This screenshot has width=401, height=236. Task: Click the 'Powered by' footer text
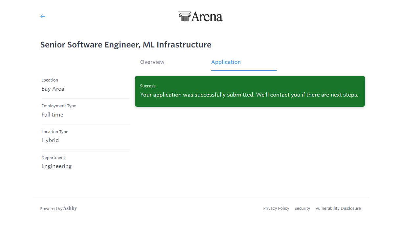[51, 209]
